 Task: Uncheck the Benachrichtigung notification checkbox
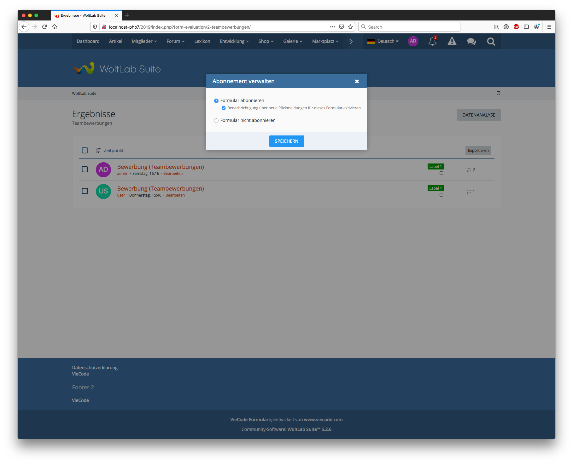point(224,108)
